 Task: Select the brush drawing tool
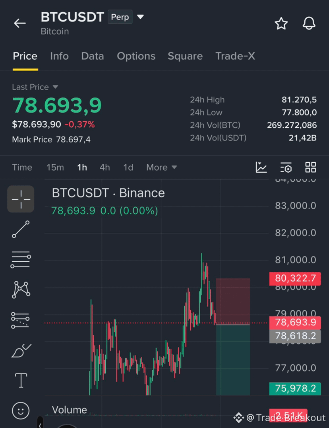[x=21, y=350]
